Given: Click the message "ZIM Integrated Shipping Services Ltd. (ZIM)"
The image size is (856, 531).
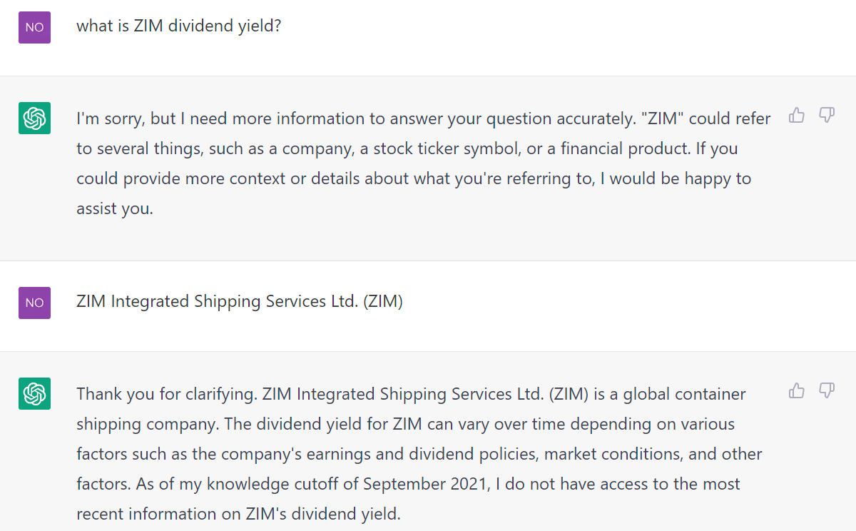Looking at the screenshot, I should (x=240, y=301).
